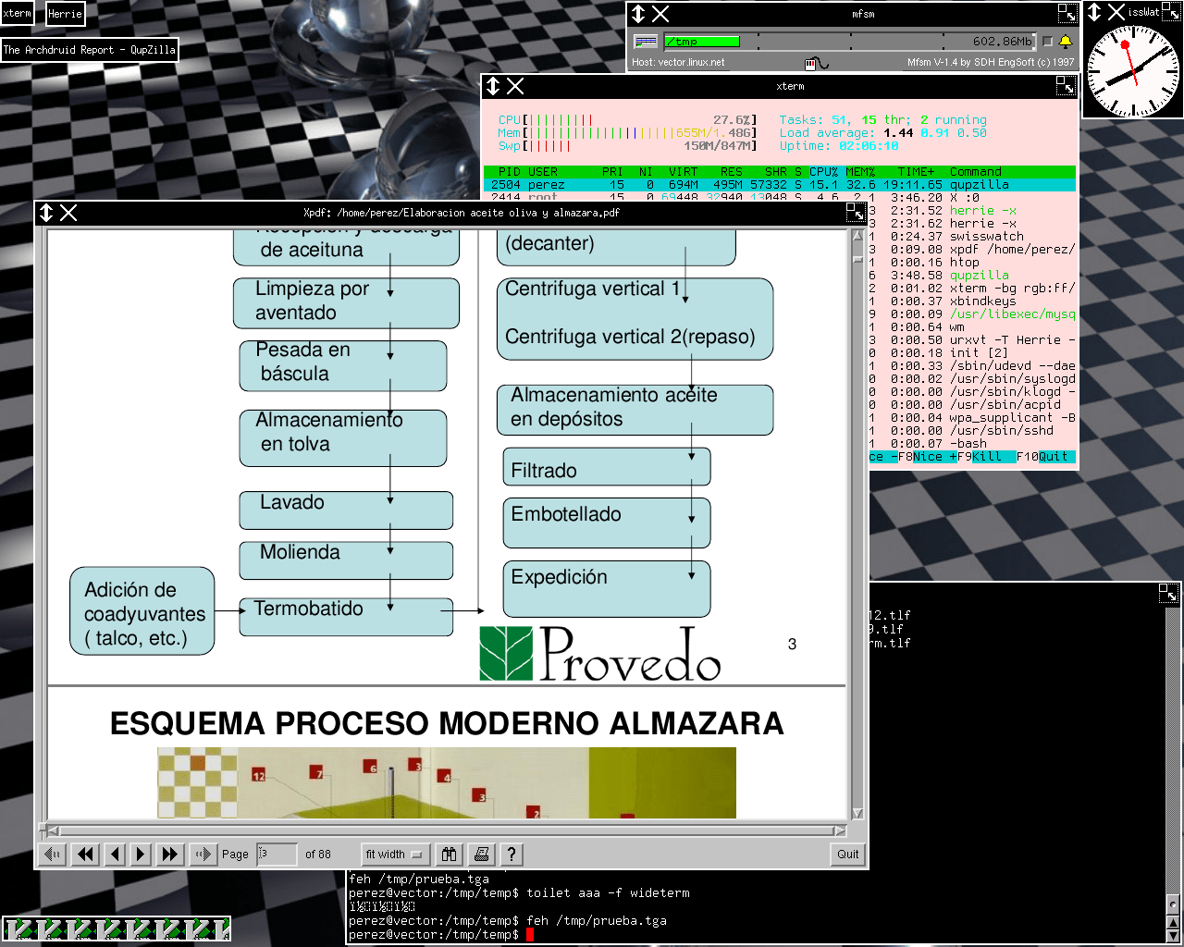The height and width of the screenshot is (947, 1184).
Task: Click the MEM% column header in htop
Action: (x=860, y=172)
